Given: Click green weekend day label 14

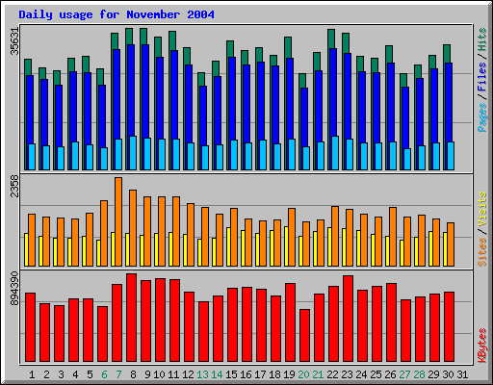Looking at the screenshot, I should pyautogui.click(x=217, y=374).
